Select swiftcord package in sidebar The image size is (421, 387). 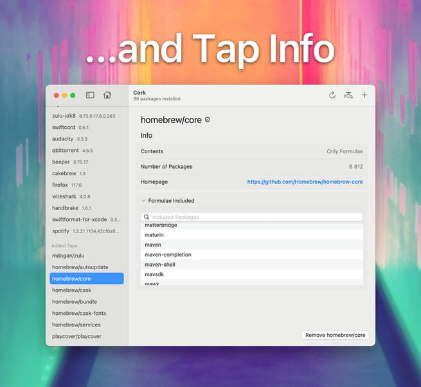click(87, 127)
